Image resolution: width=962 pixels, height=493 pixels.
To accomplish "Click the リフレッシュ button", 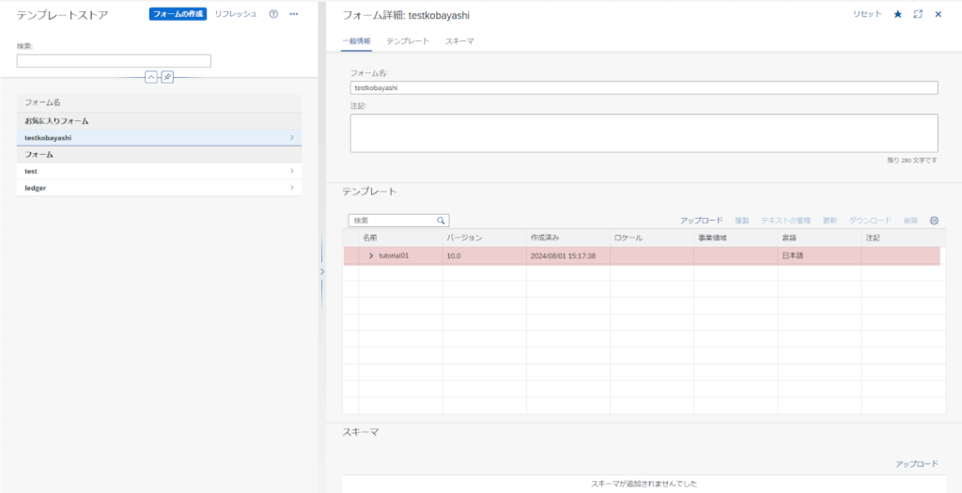I will 235,14.
